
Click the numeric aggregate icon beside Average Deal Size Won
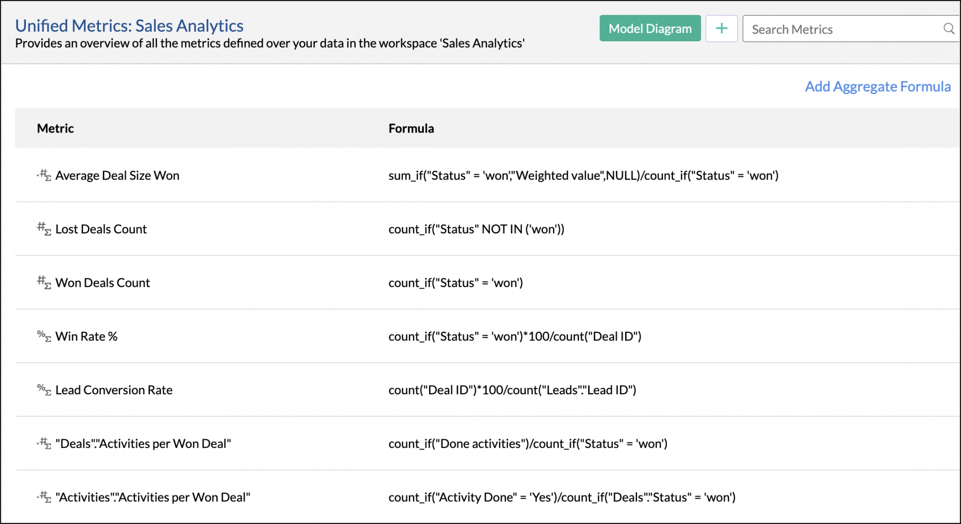(44, 175)
